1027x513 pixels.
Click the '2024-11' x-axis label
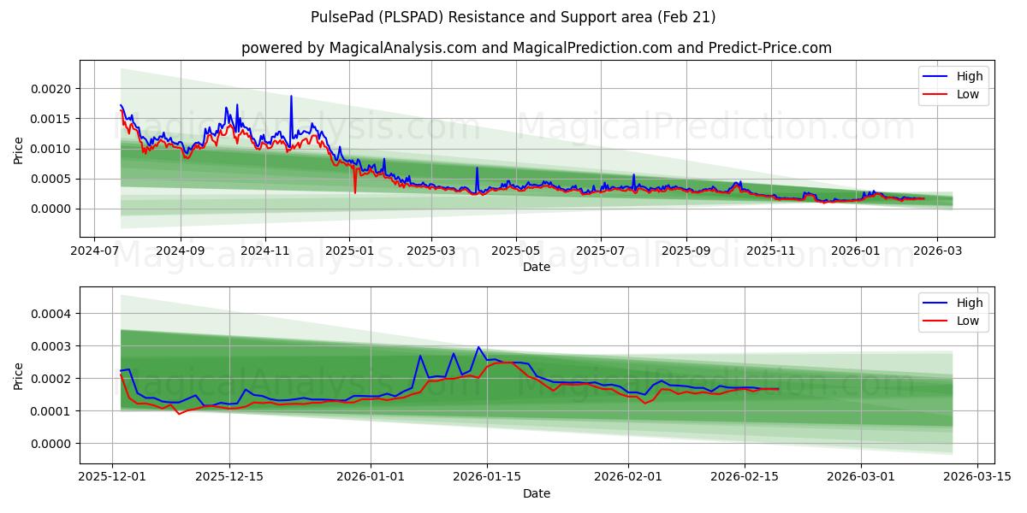tap(265, 252)
